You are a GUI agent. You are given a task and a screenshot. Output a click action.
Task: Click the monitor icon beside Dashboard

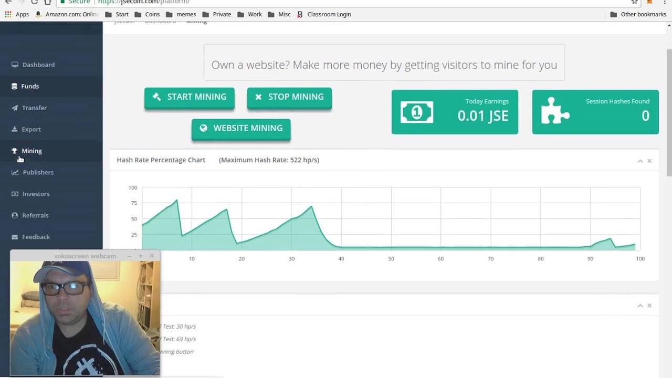[15, 65]
